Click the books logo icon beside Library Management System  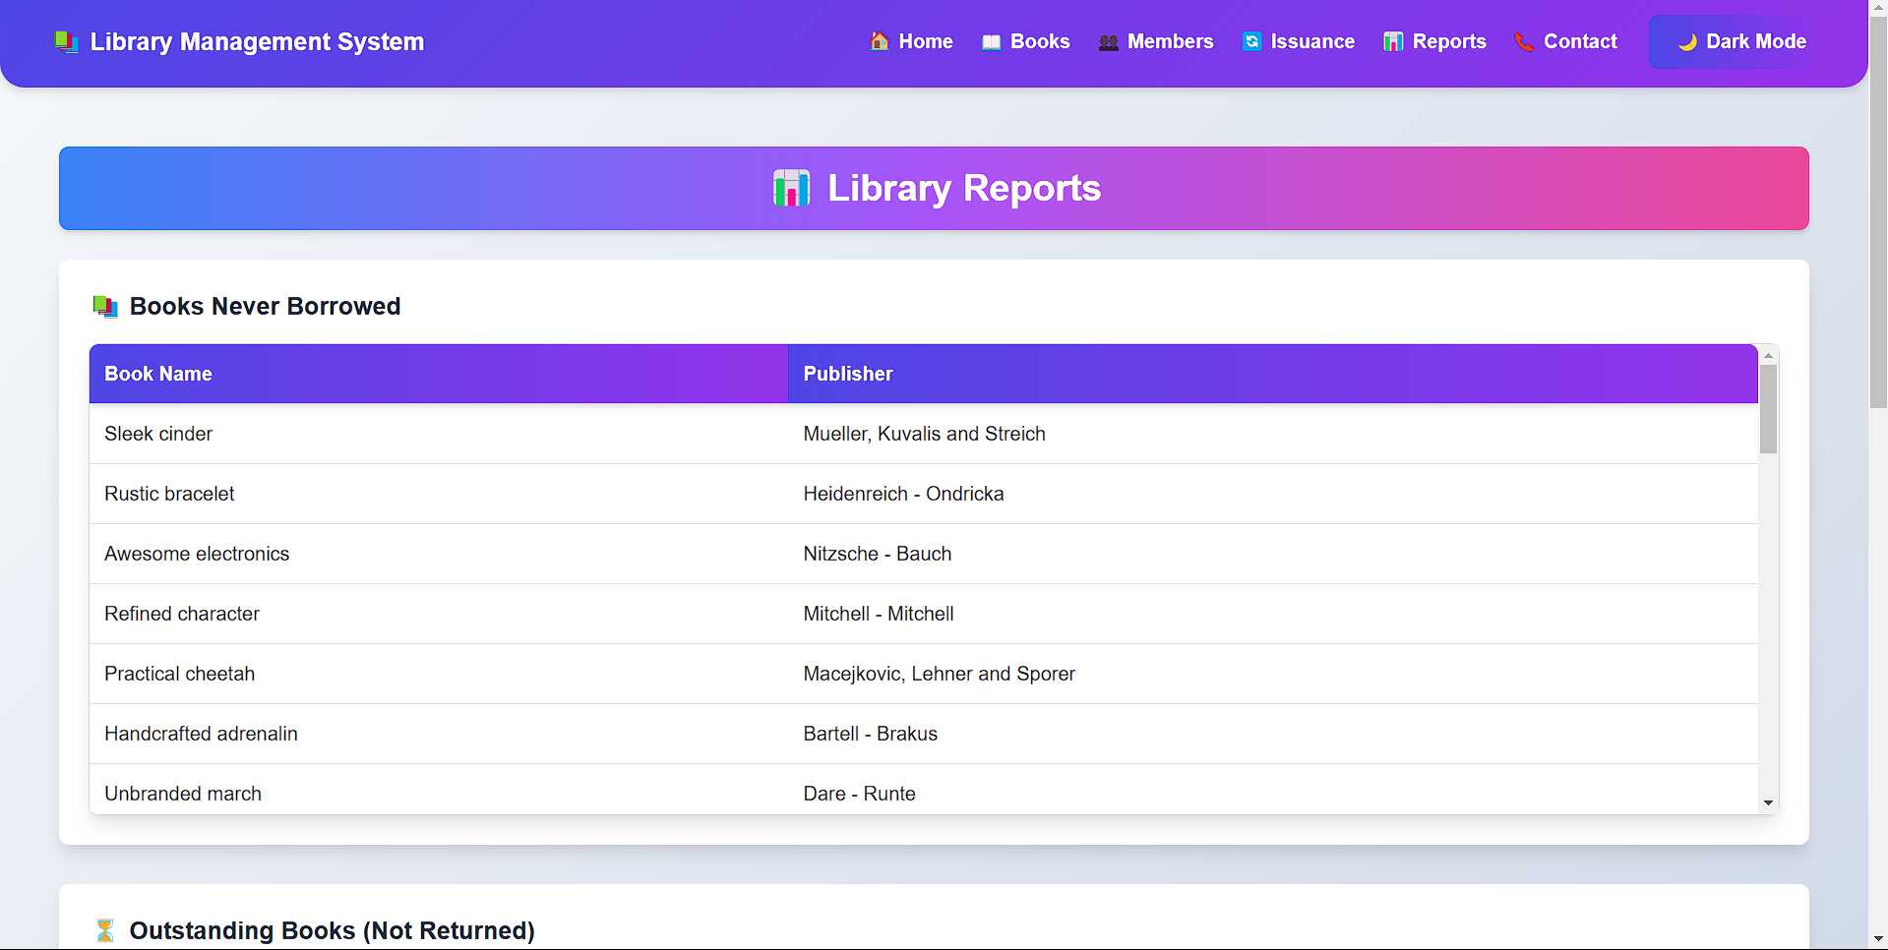[x=66, y=42]
